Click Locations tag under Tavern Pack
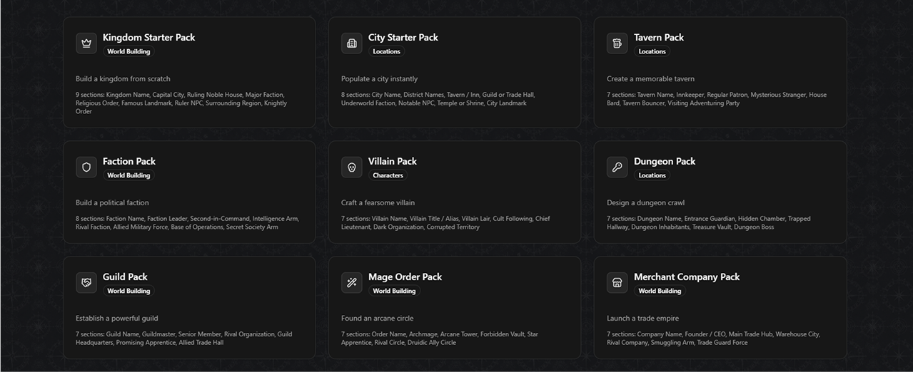 tap(652, 51)
